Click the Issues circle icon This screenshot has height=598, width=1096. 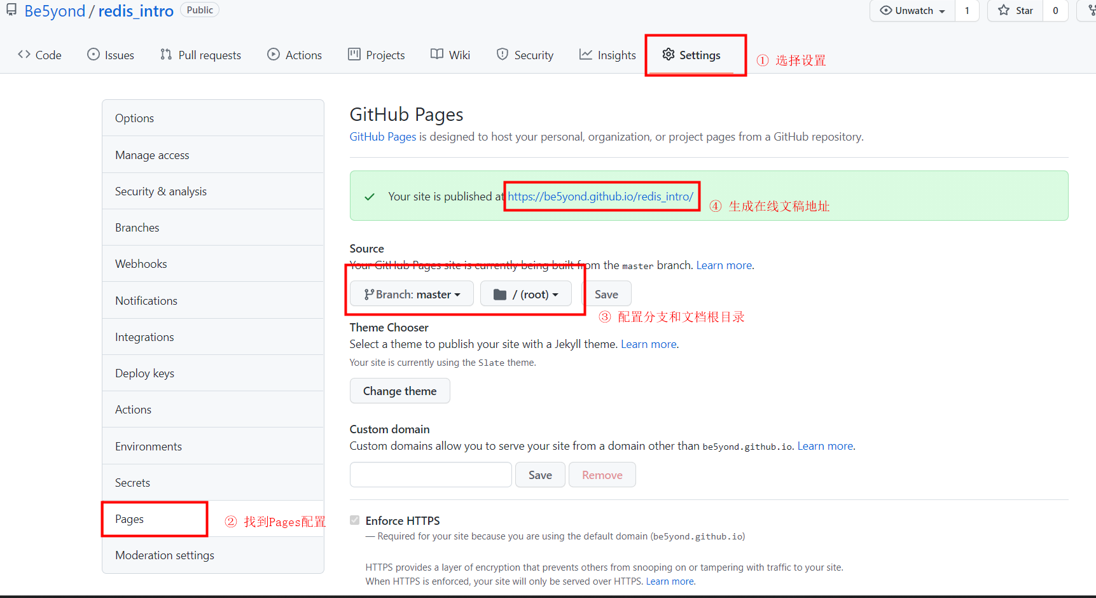click(92, 55)
